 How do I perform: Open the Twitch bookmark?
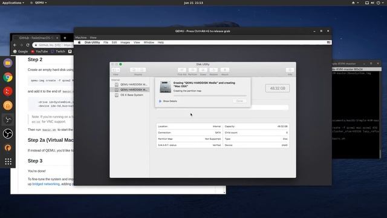point(58,51)
